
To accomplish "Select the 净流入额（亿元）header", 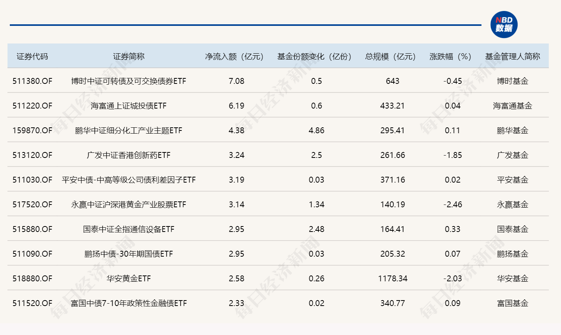I will tap(233, 56).
